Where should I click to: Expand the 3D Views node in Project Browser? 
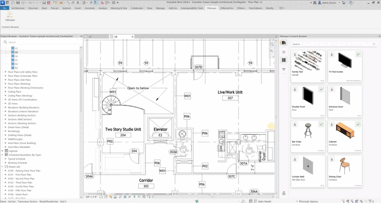coord(5,104)
